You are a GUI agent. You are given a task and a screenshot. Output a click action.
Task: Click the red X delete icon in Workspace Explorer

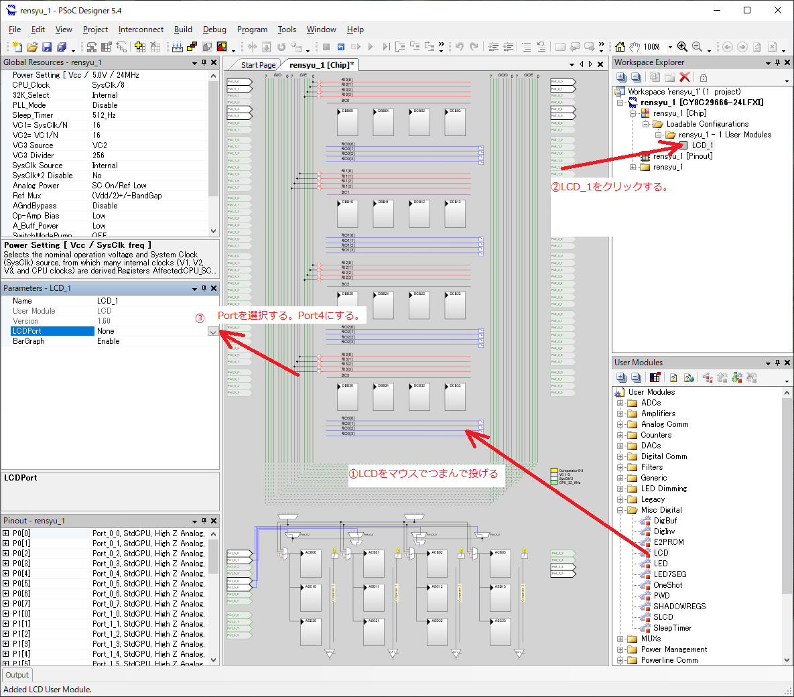point(685,77)
